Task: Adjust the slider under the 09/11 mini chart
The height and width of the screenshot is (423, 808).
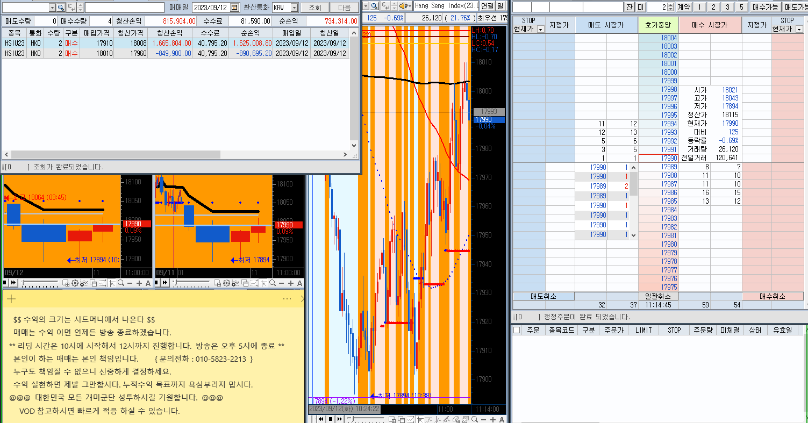Action: [191, 283]
